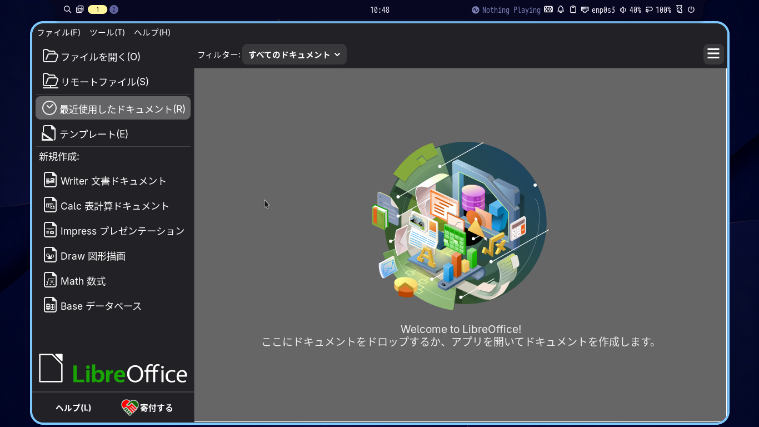This screenshot has width=759, height=427.
Task: Create a new Writer 文書ドキュメント
Action: (x=113, y=181)
